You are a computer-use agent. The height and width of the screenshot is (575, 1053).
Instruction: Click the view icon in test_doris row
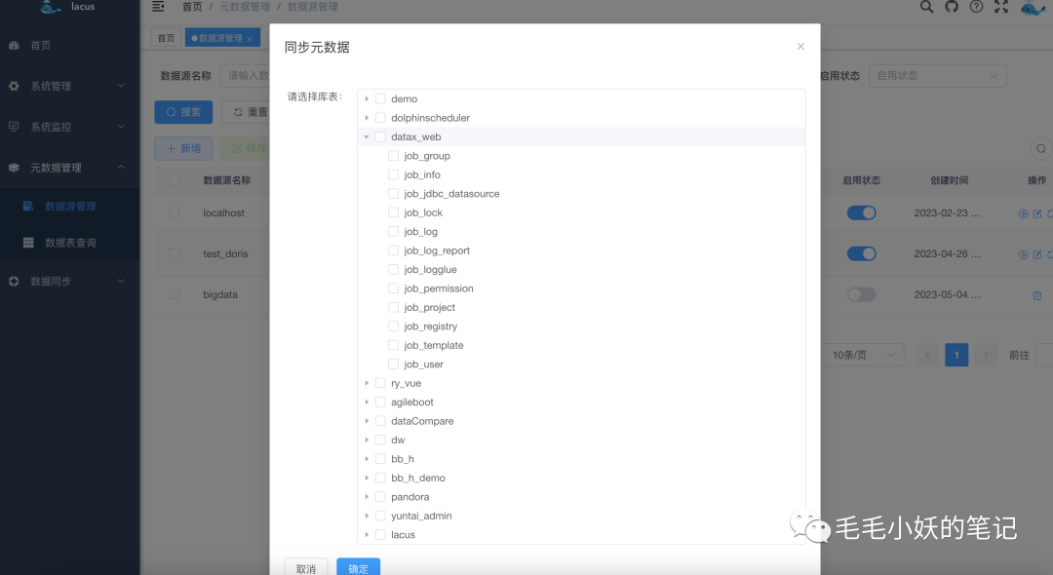(1024, 255)
